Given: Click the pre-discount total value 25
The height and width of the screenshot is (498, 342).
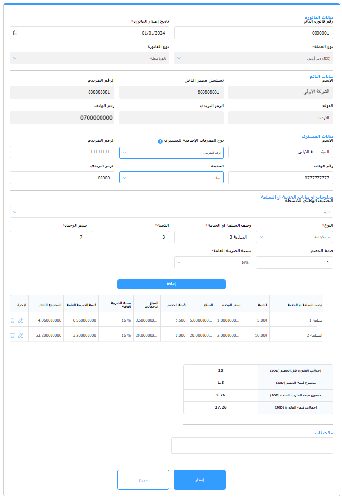Looking at the screenshot, I should (x=221, y=370).
